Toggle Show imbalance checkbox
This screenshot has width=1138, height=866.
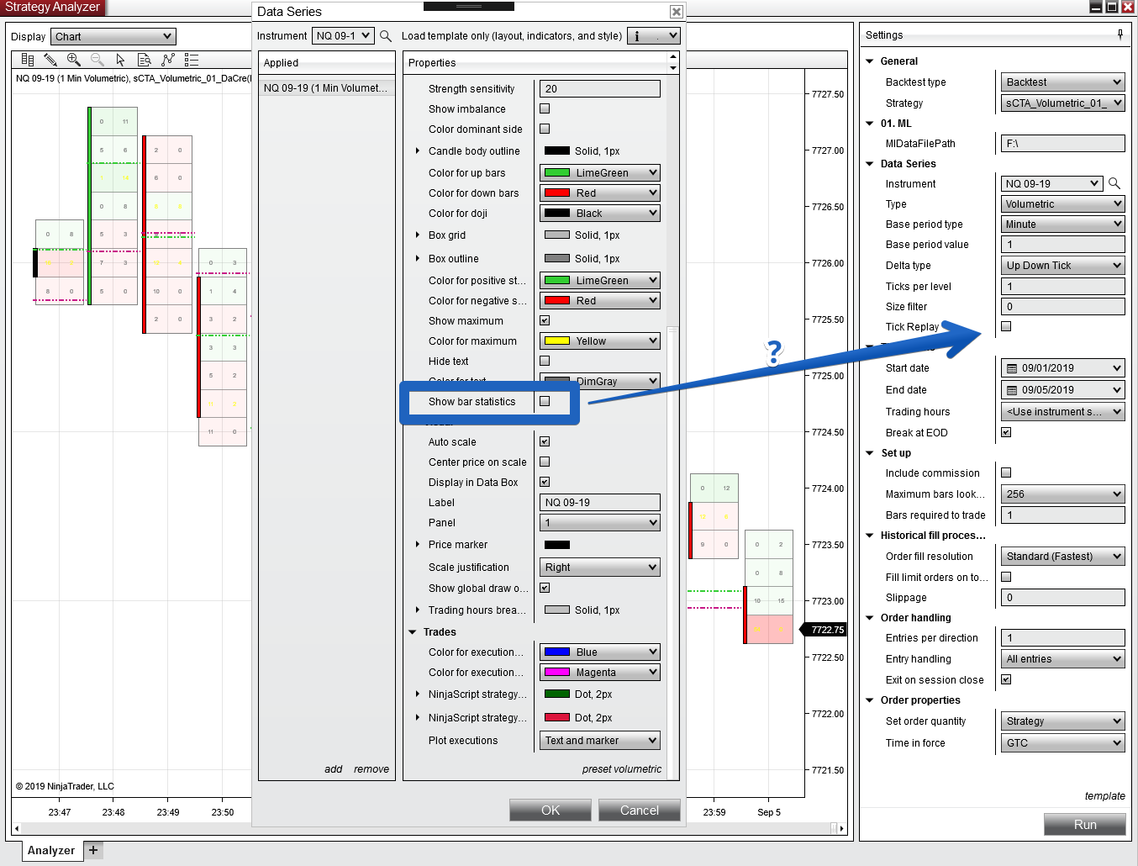(x=545, y=108)
